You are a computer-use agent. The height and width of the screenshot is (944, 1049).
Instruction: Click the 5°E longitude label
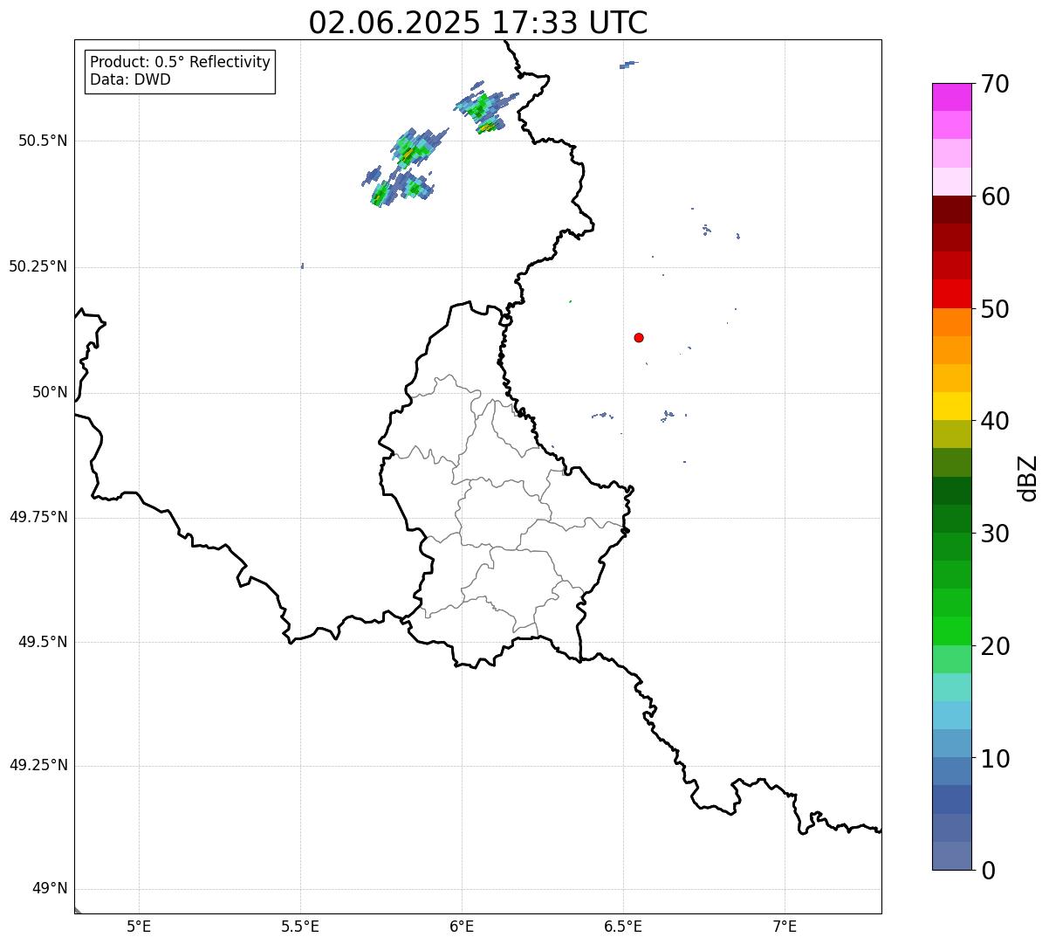pos(139,927)
